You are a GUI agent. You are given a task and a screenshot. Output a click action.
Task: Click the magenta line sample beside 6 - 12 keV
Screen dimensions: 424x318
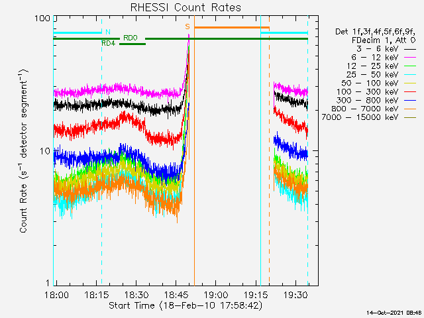tap(410, 58)
